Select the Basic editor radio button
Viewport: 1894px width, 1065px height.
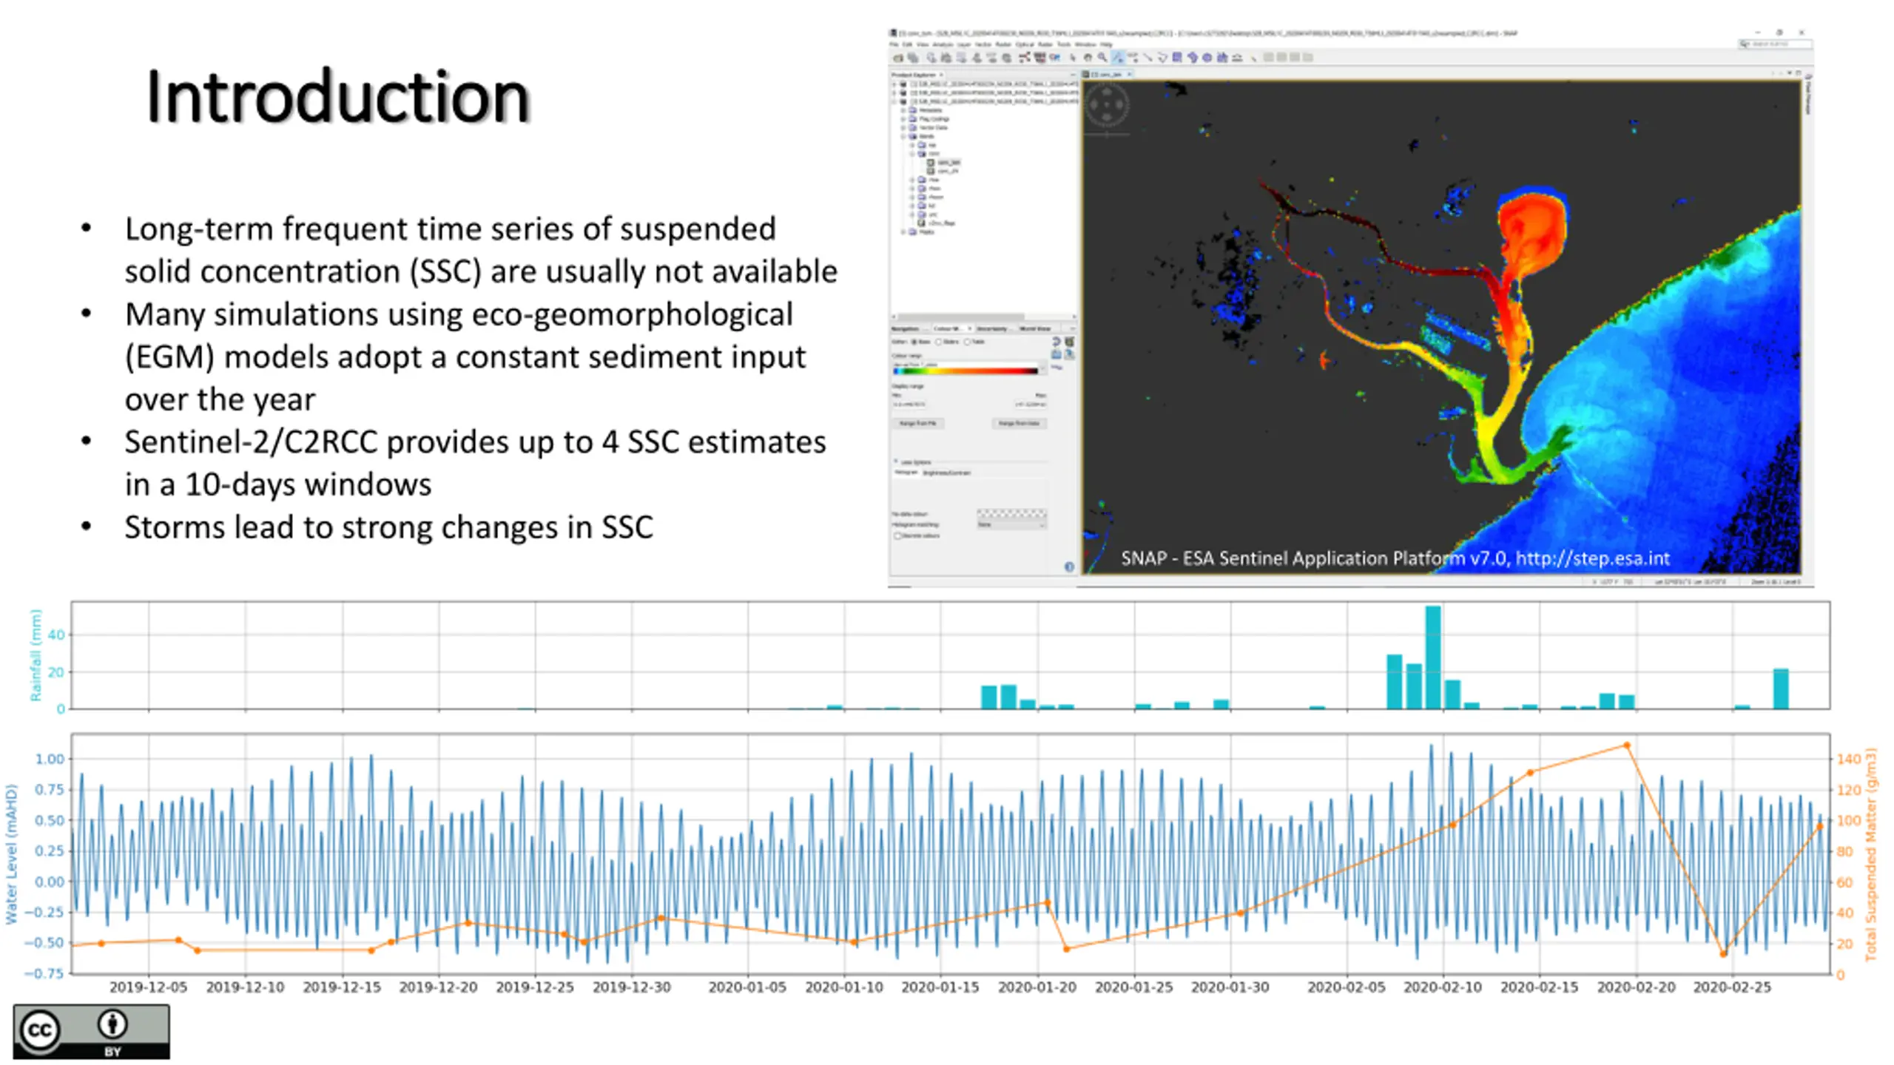tap(914, 342)
